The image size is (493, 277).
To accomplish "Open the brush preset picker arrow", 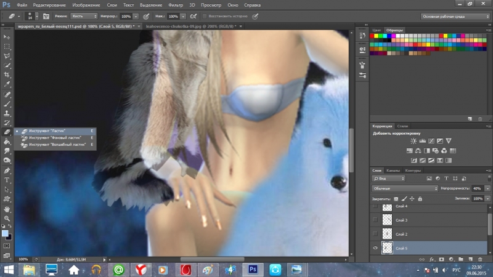I will pyautogui.click(x=37, y=17).
